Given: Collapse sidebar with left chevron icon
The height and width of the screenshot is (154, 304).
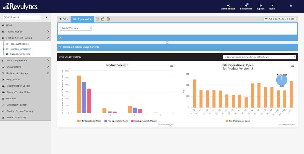Looking at the screenshot, I should [47, 17].
